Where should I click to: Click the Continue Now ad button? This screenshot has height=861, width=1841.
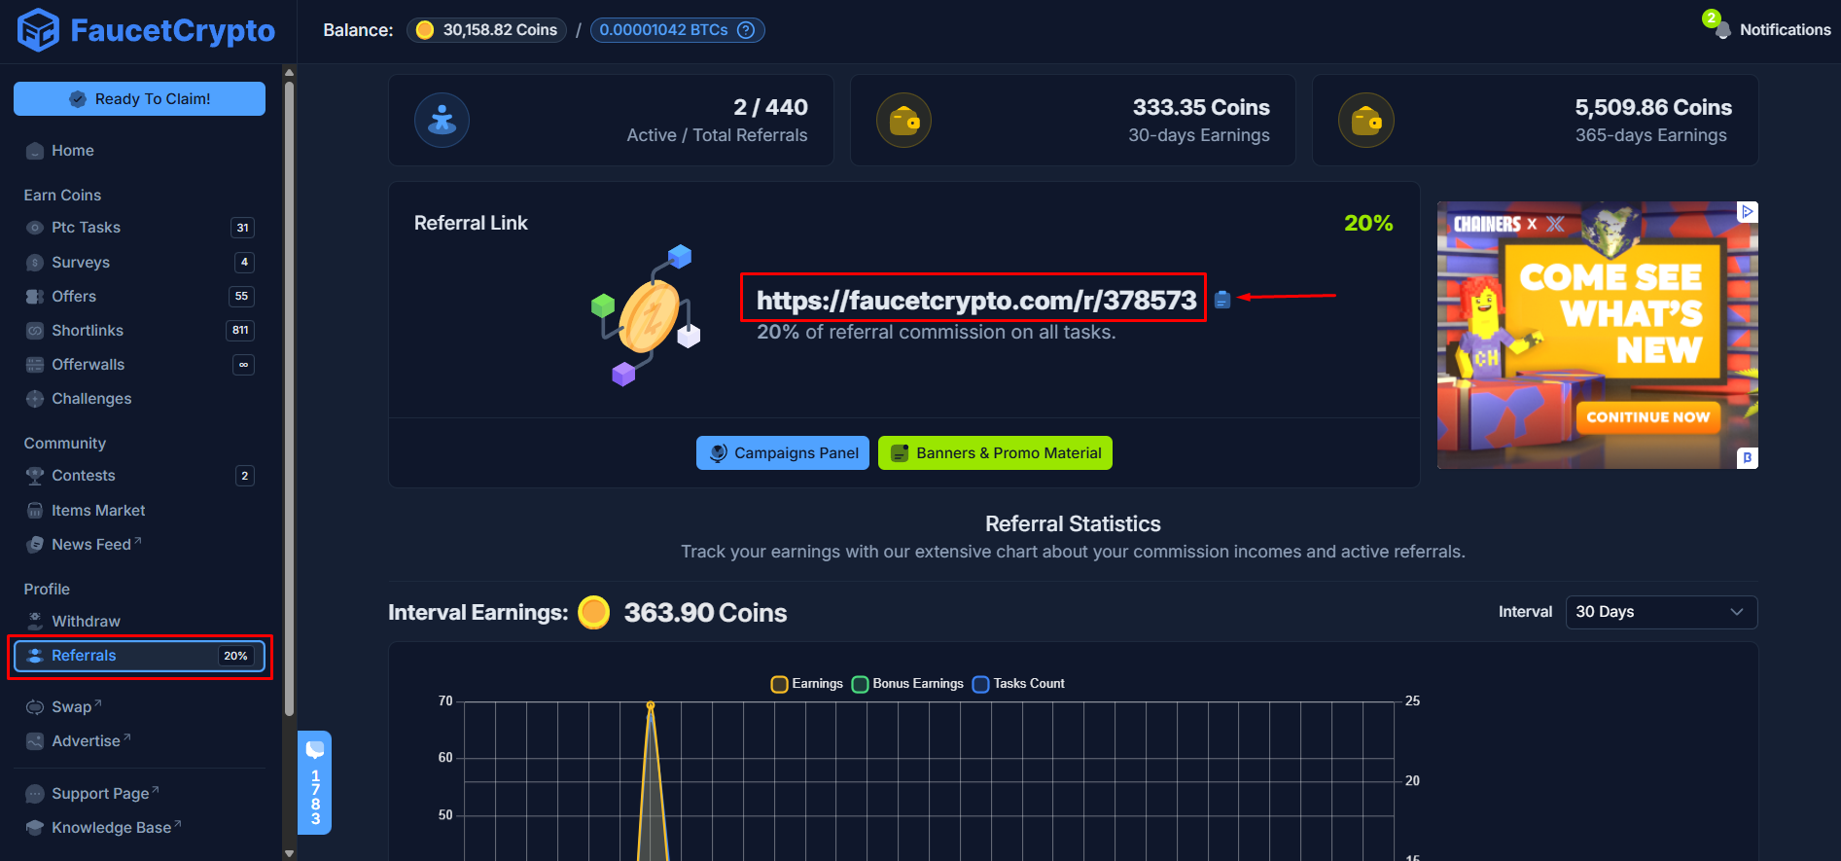pos(1647,417)
